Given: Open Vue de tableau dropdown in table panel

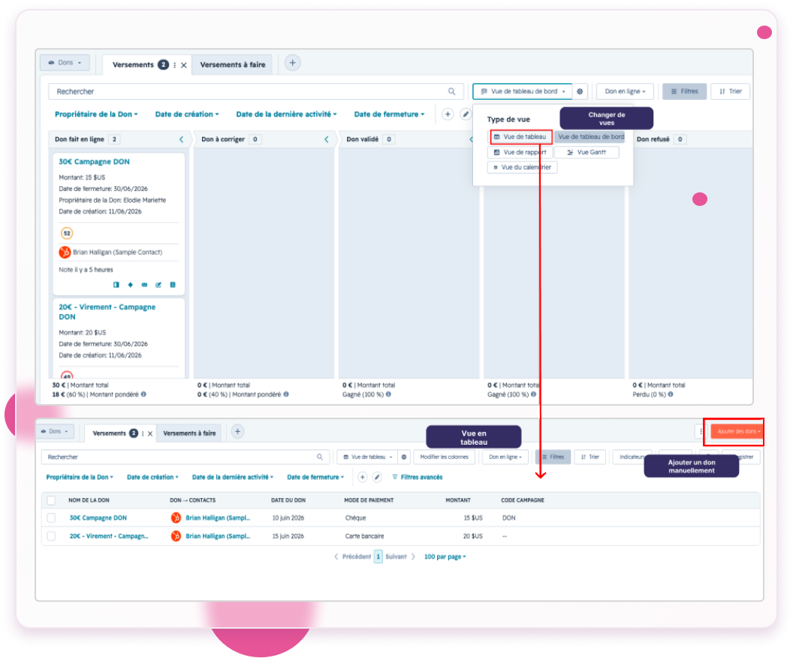Looking at the screenshot, I should tap(368, 457).
